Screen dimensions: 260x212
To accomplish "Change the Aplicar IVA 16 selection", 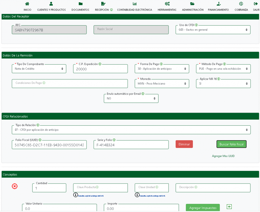I will coord(223,84).
